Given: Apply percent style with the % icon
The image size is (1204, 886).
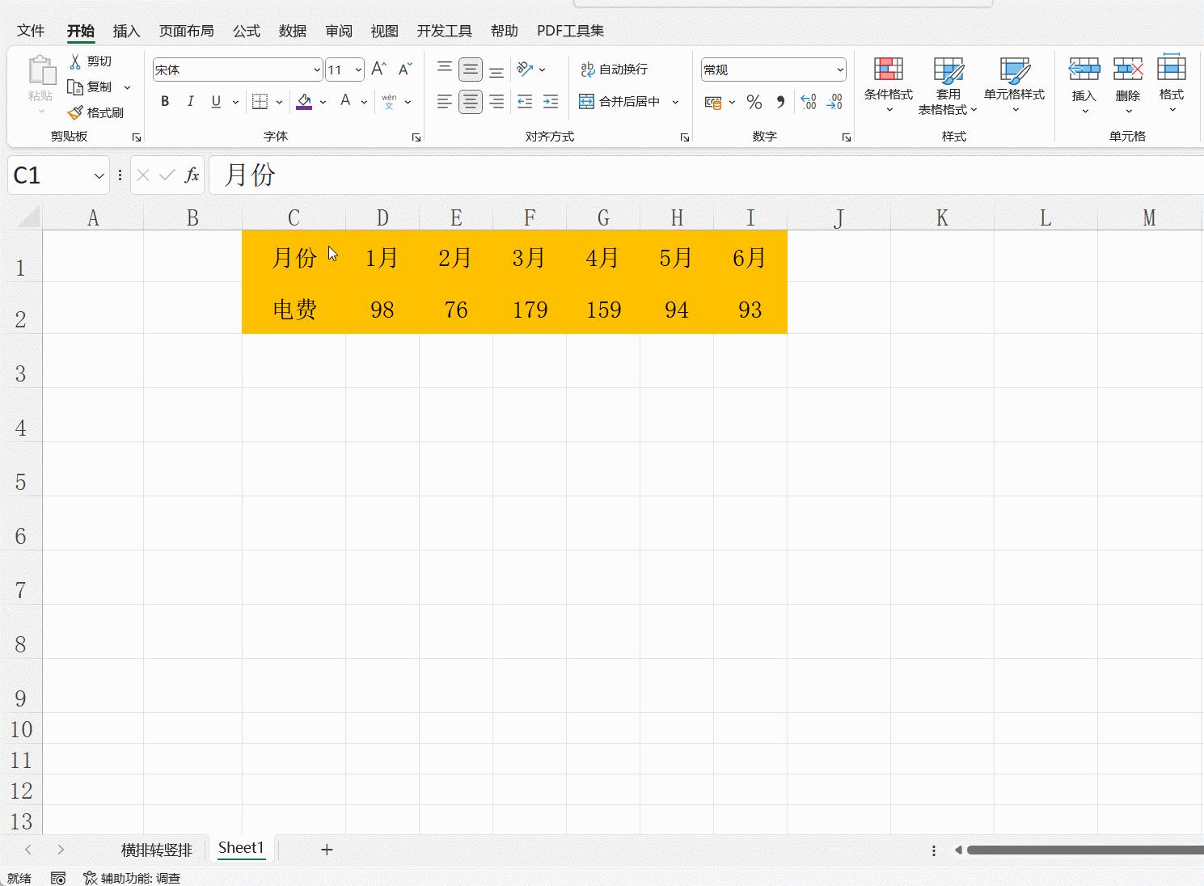Looking at the screenshot, I should point(754,102).
